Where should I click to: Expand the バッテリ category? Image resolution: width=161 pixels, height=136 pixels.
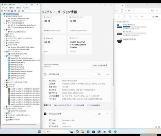[4, 80]
